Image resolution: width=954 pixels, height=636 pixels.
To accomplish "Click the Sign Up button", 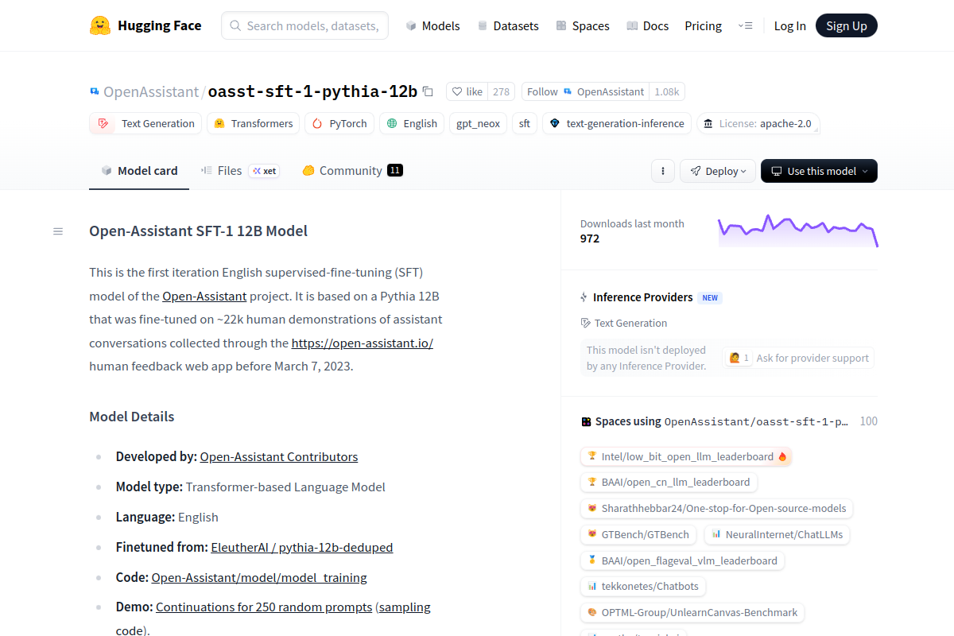I will 846,25.
